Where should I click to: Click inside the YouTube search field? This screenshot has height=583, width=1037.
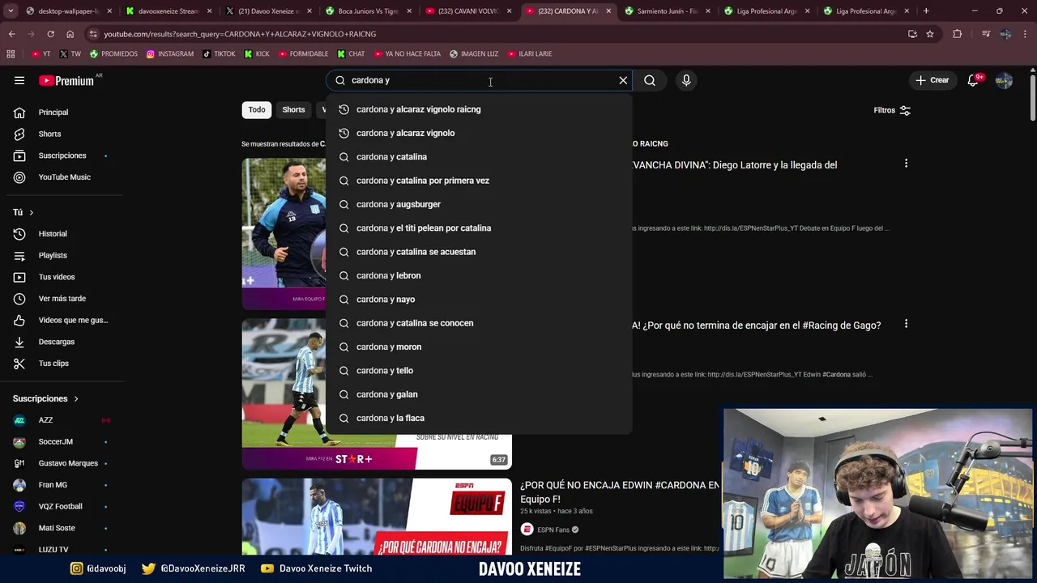tap(478, 80)
